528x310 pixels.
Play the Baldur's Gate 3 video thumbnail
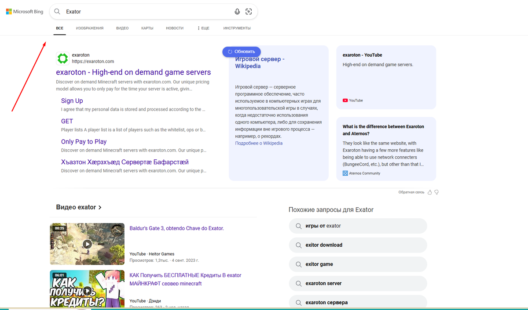pos(87,244)
